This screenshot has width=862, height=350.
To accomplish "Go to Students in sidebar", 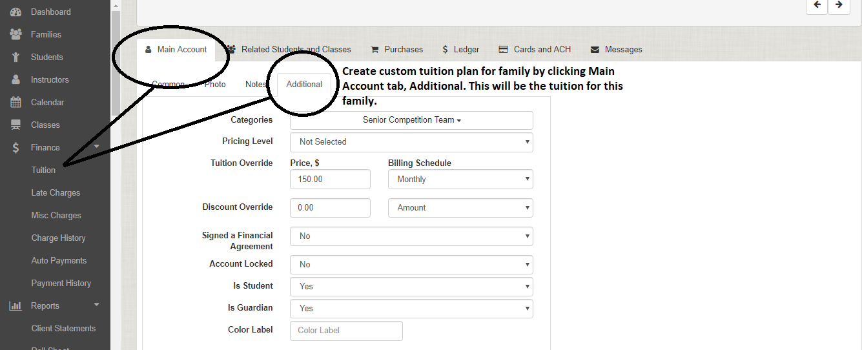I will (47, 57).
